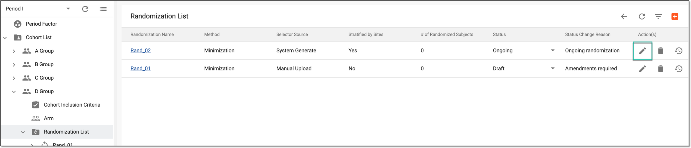Viewport: 691px width, 148px height.
Task: Click the Ongoing randomization reason cell
Action: point(592,51)
